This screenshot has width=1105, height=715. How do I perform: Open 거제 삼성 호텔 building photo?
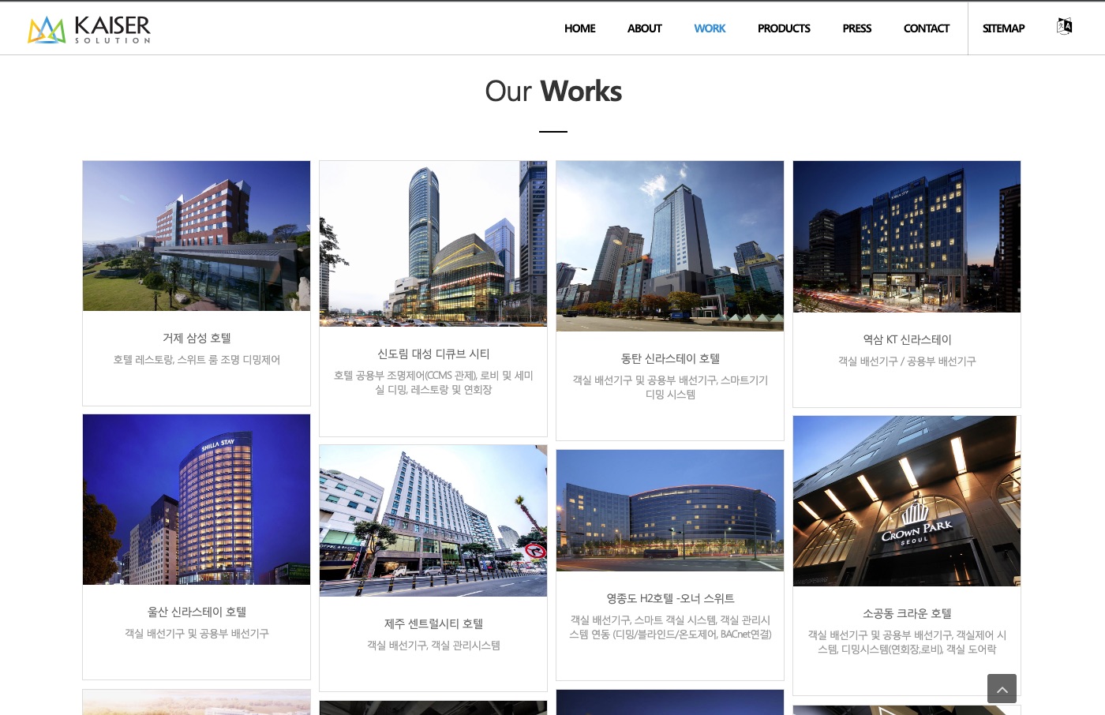point(197,236)
